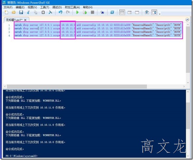Click horizontal scroll right arrow
The image size is (193, 160).
pyautogui.click(x=184, y=86)
